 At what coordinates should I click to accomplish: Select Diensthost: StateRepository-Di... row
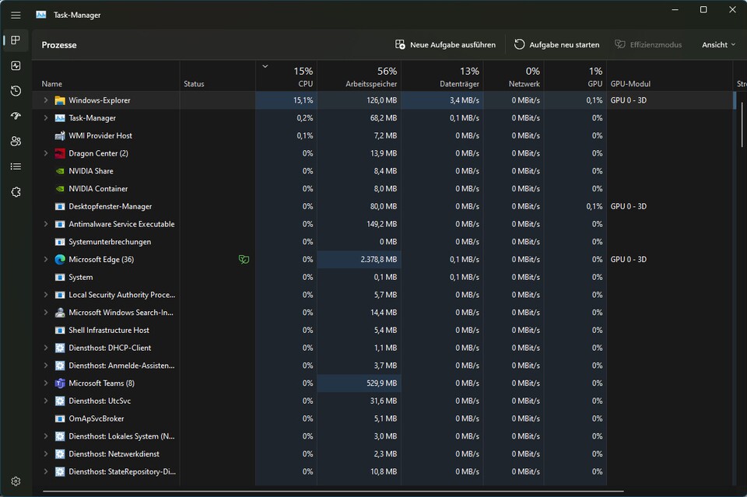point(382,472)
